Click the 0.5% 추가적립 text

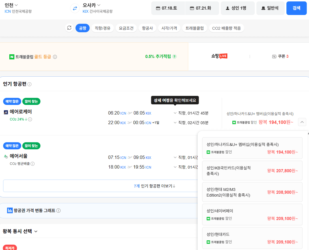(x=158, y=57)
